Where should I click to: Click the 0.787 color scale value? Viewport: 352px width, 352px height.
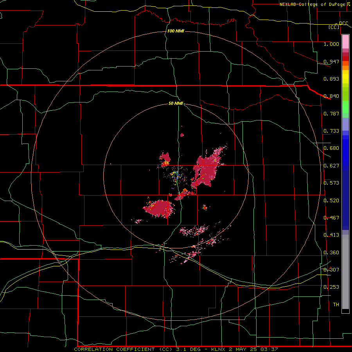tap(331, 113)
